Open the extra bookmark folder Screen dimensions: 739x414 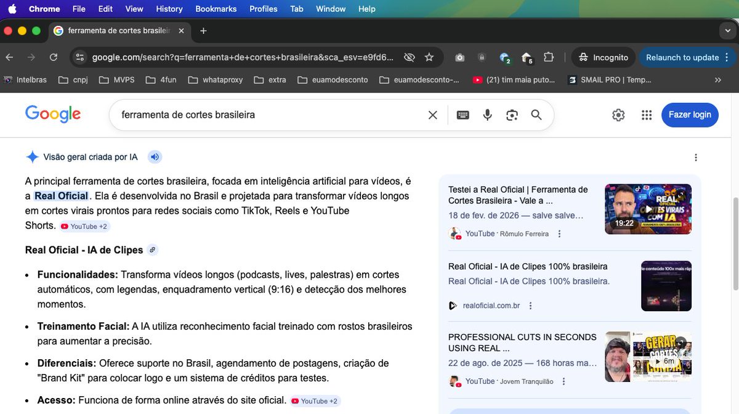point(270,79)
